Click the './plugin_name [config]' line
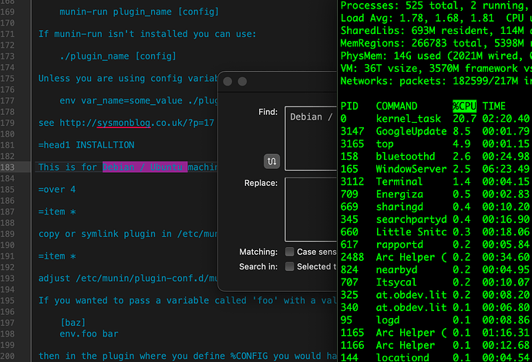This screenshot has width=532, height=362. click(x=118, y=56)
